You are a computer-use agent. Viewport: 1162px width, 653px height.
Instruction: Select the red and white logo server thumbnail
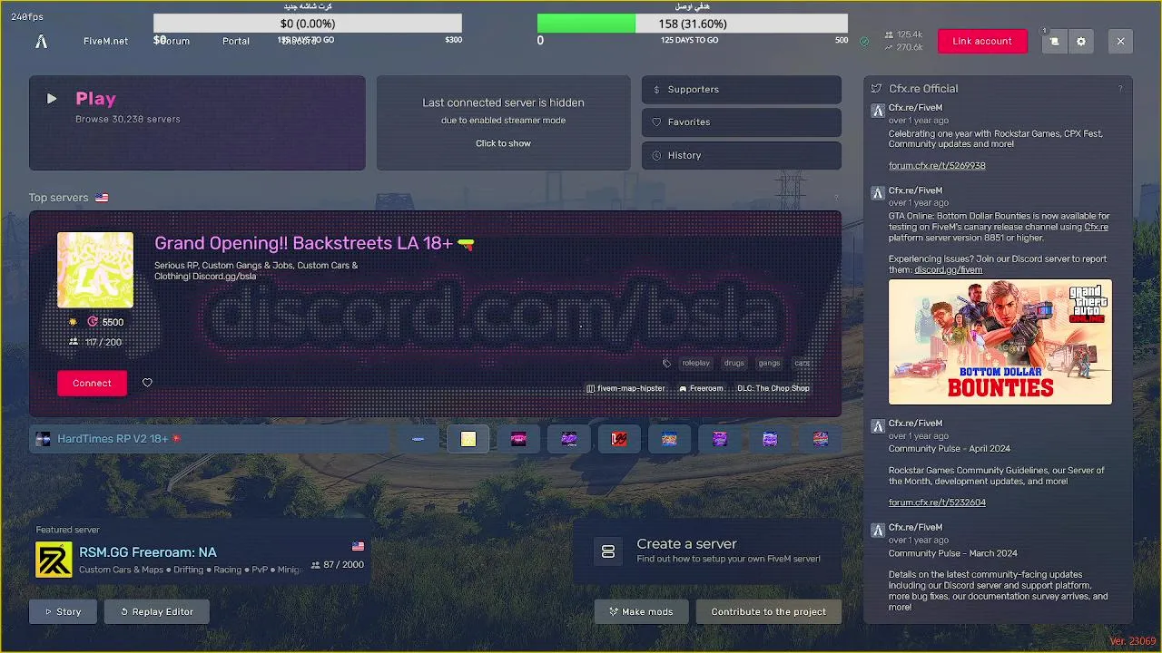point(619,439)
